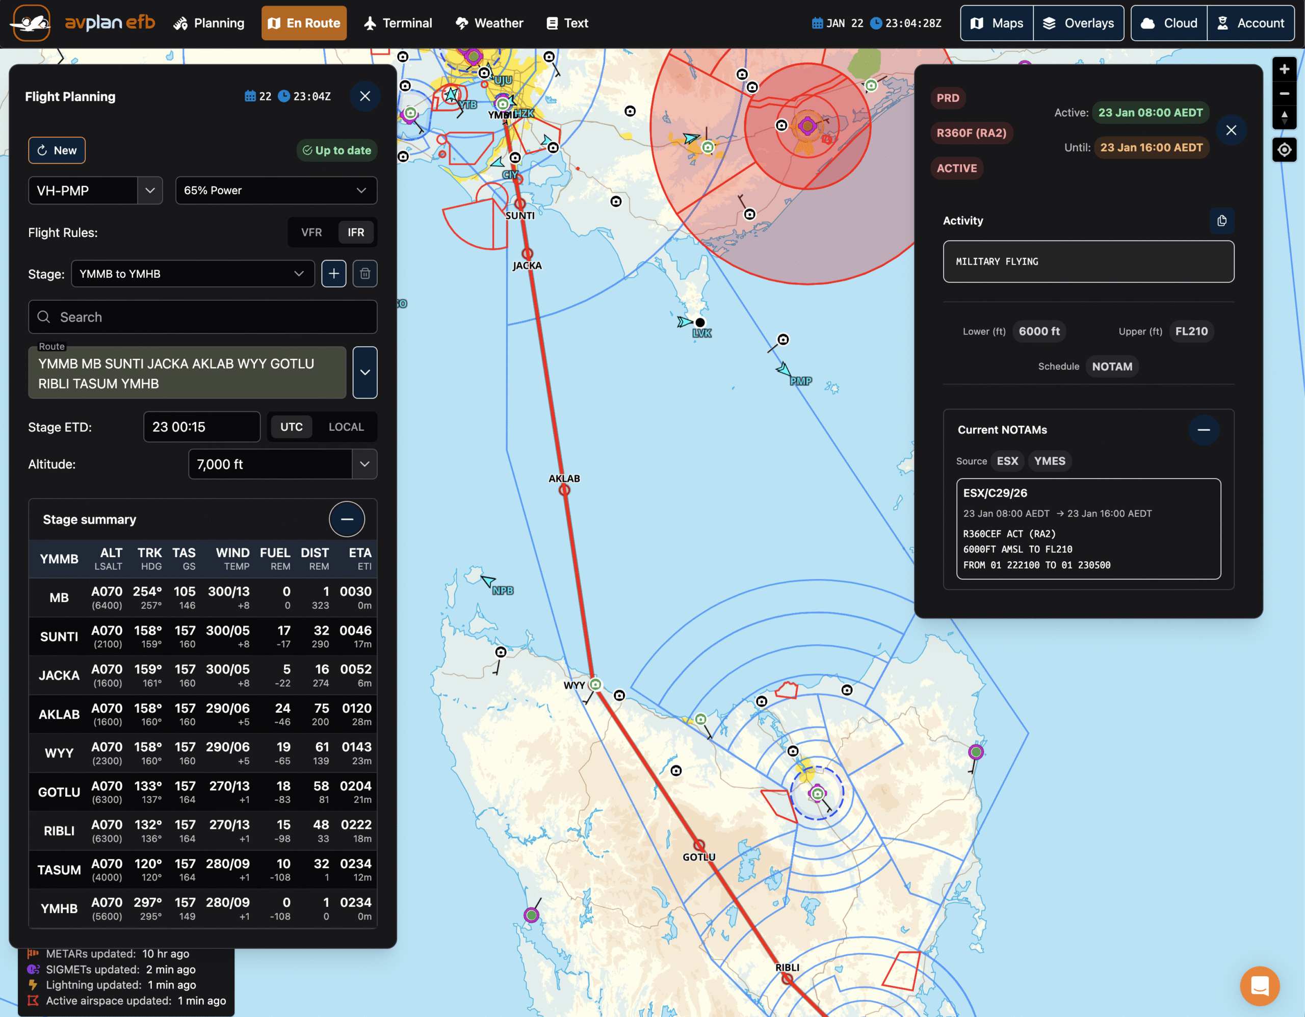Screen dimensions: 1305x1017
Task: Switch flight rules to VFR
Action: [x=311, y=232]
